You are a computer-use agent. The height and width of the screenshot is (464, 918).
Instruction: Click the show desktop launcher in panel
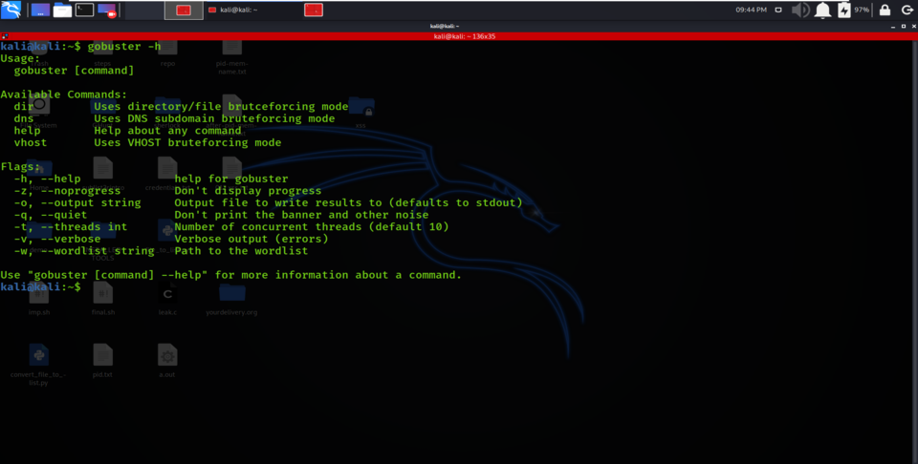[x=40, y=10]
